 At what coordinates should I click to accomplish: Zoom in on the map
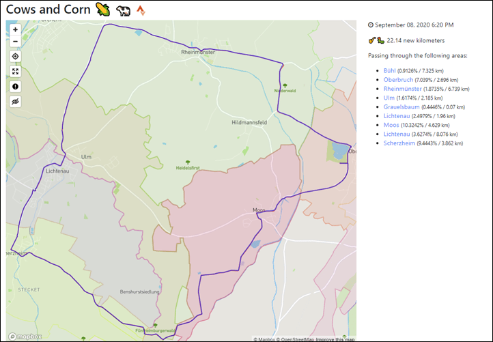[15, 29]
